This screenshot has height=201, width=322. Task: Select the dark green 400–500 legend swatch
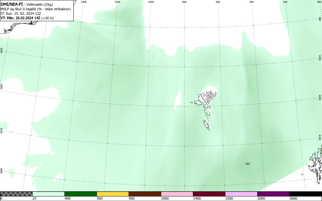click(x=80, y=194)
